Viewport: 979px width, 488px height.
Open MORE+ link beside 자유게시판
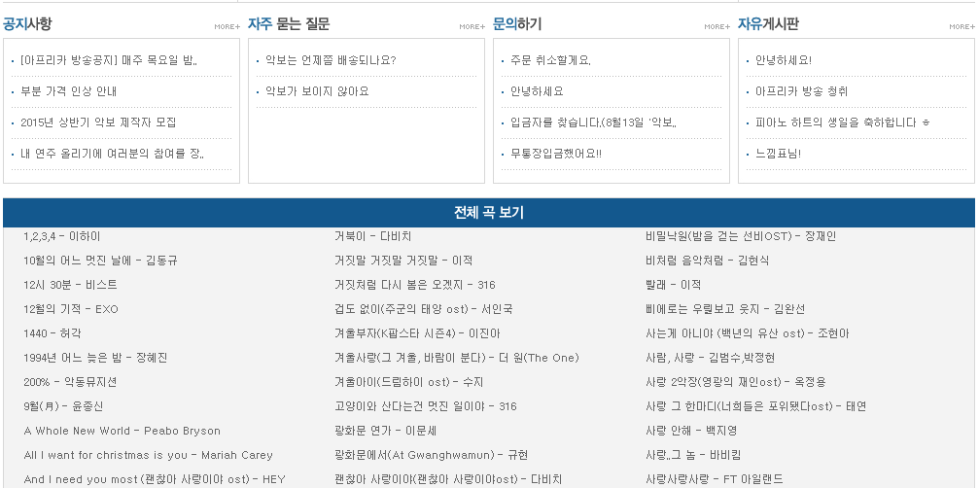(962, 27)
